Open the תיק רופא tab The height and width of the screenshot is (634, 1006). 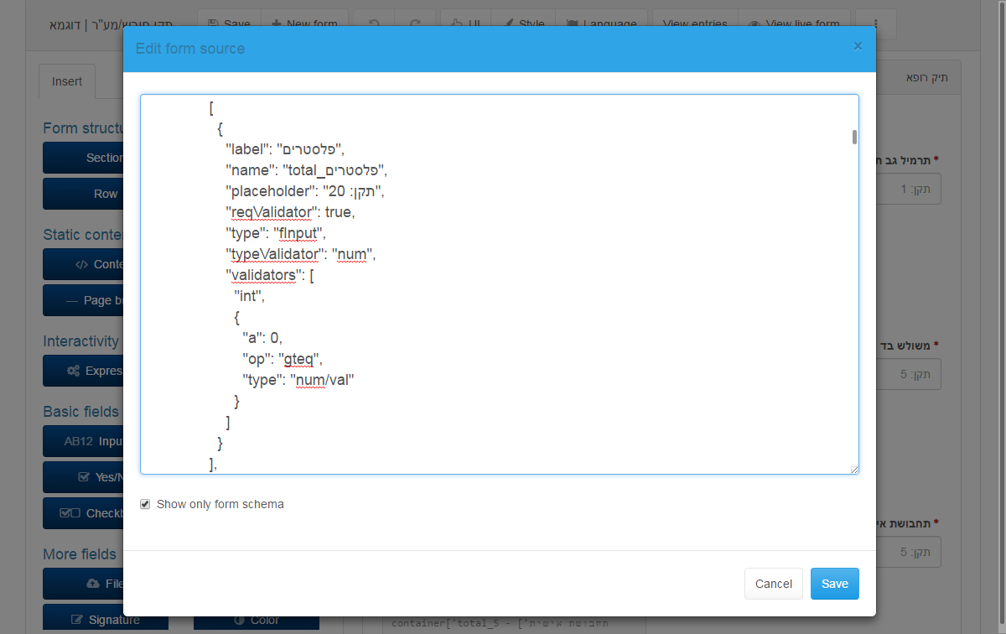[926, 78]
